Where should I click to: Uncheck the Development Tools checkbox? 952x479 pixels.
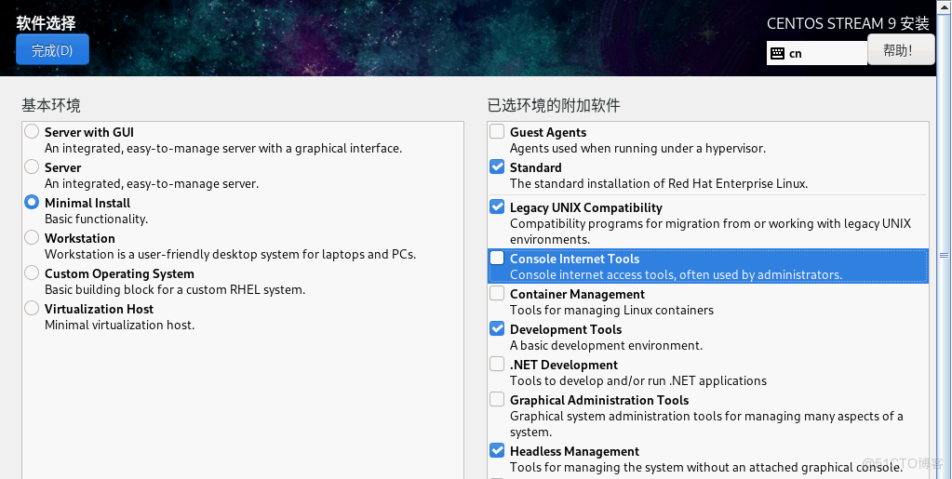(x=497, y=328)
